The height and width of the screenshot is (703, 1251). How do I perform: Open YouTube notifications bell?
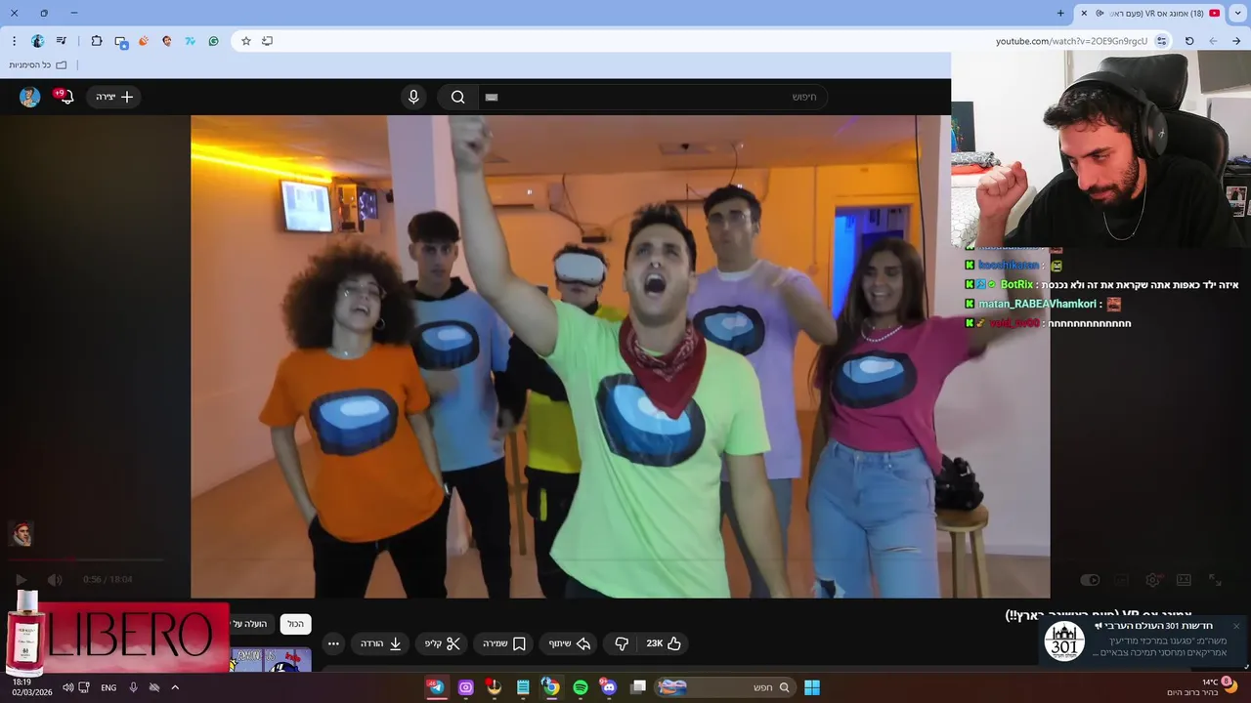[65, 97]
